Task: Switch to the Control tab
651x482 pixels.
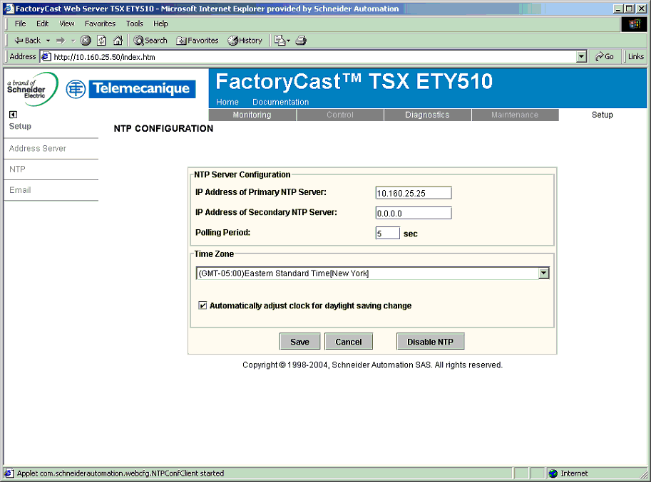Action: point(340,115)
